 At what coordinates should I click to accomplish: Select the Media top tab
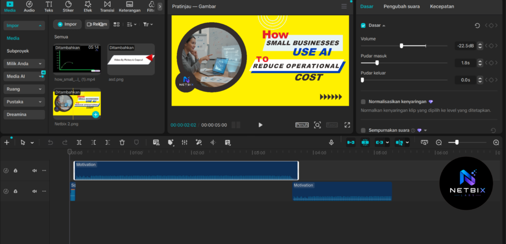tap(10, 6)
